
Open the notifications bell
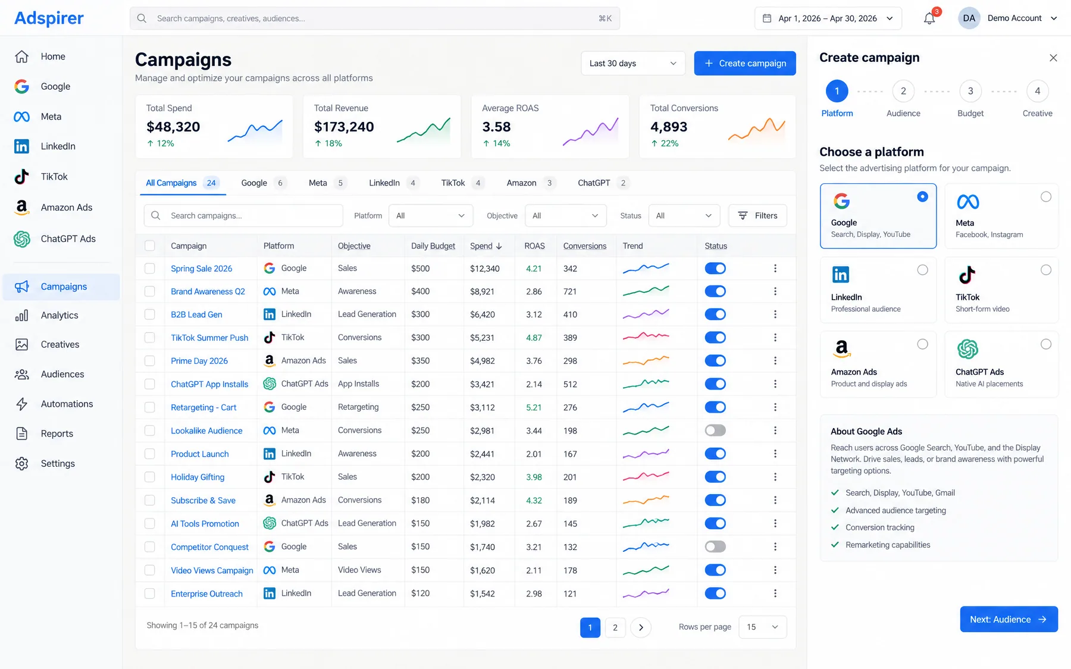point(929,18)
